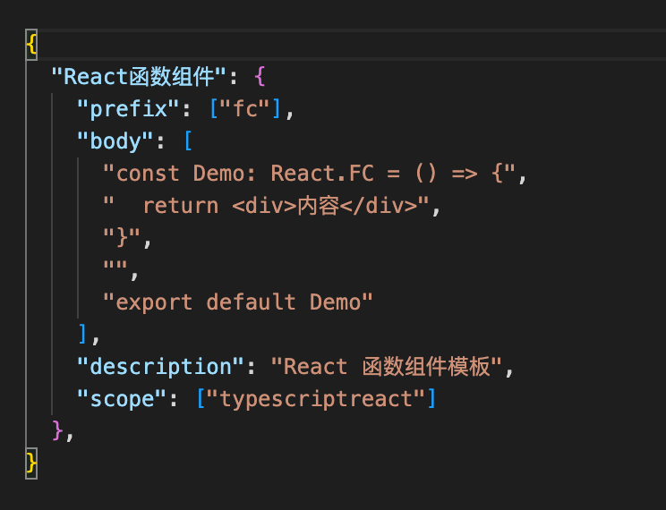The height and width of the screenshot is (510, 666).
Task: Click the final closing yellow brace
Action: point(32,463)
